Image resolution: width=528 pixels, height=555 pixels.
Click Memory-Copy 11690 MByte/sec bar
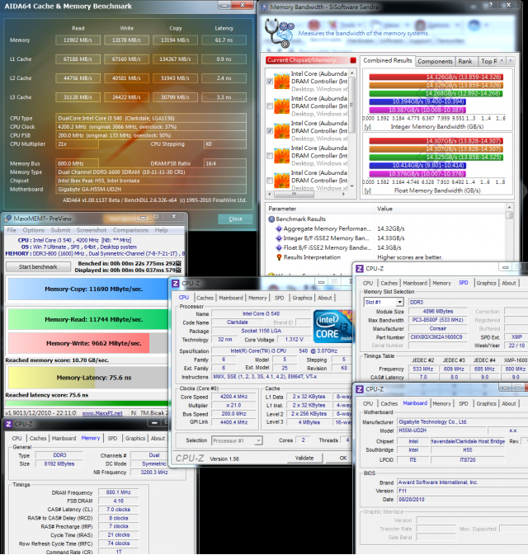click(87, 289)
